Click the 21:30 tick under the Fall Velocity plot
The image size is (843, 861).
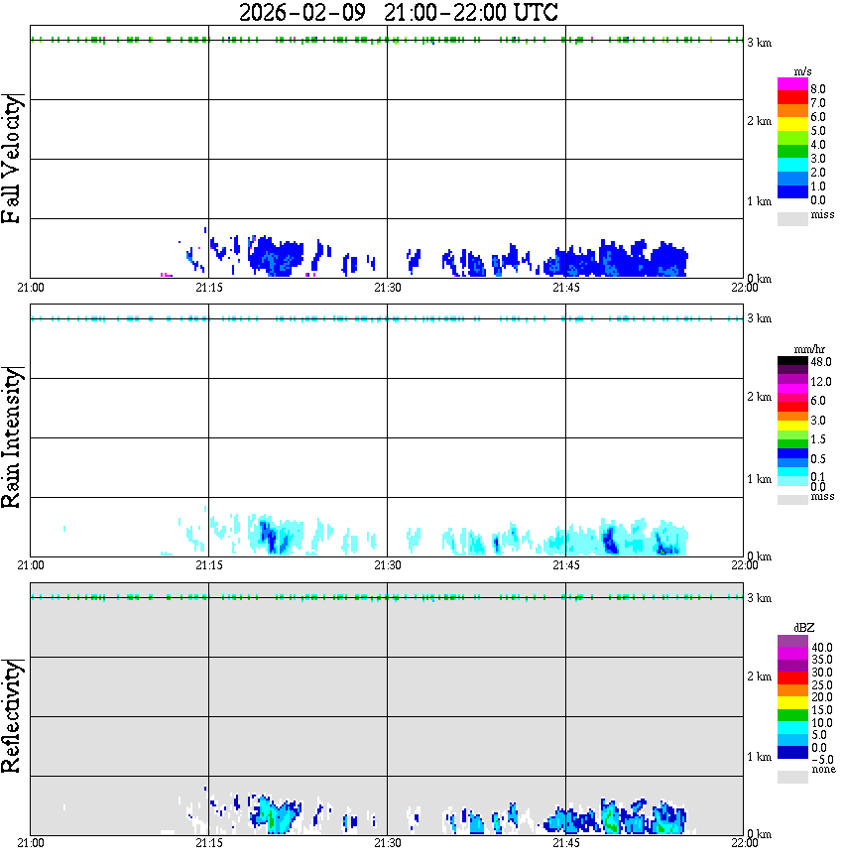tap(388, 288)
